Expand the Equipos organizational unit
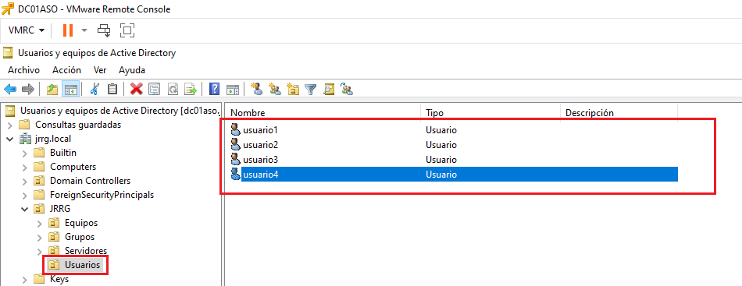The width and height of the screenshot is (742, 286). click(40, 223)
